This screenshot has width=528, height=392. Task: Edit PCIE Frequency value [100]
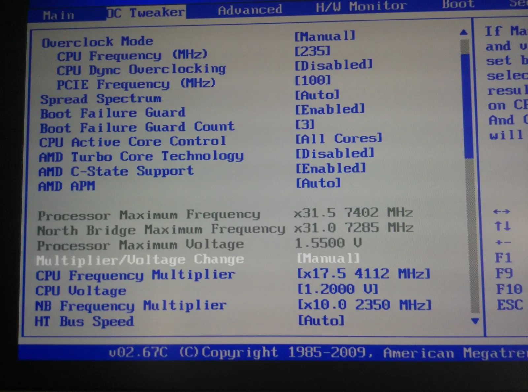tap(313, 80)
